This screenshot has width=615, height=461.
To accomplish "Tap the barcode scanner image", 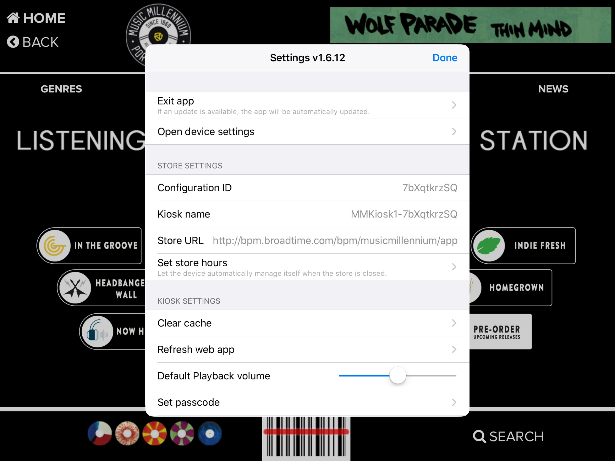I will point(306,438).
